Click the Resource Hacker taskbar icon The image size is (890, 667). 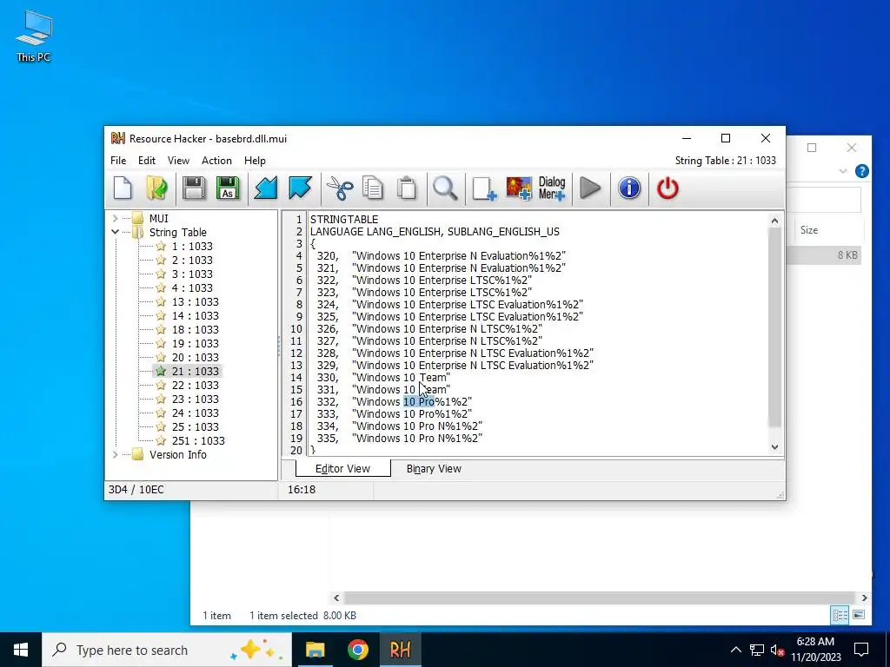400,650
